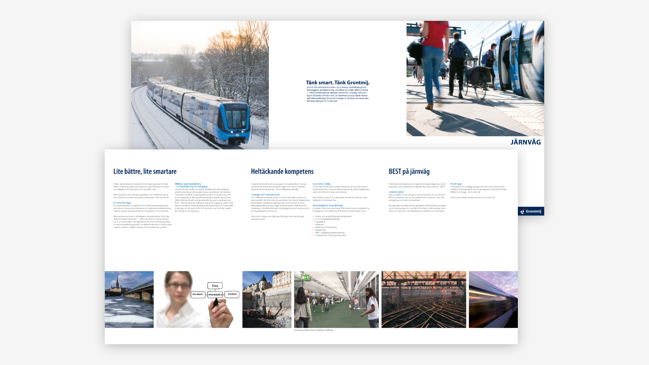Click the 'specialist' box in the diagram
Viewport: 649px width, 365px height.
pyautogui.click(x=232, y=294)
